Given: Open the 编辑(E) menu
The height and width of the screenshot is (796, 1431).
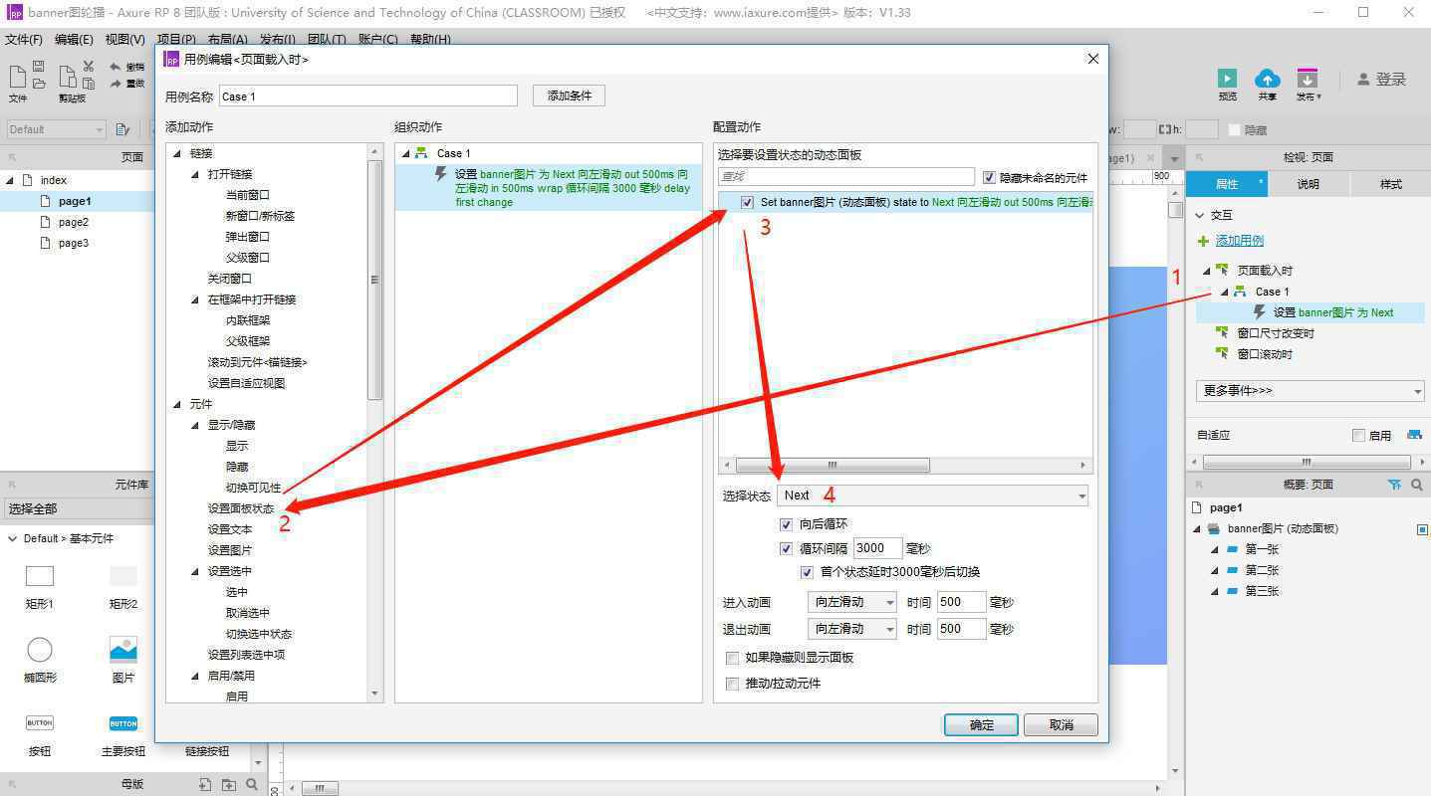Looking at the screenshot, I should [x=74, y=40].
